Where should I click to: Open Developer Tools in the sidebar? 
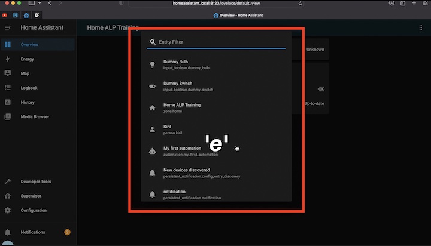point(38,182)
